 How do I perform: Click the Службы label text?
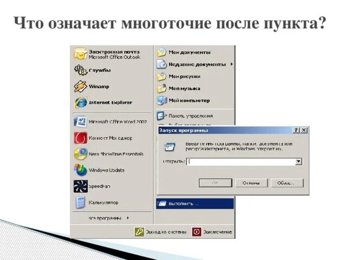[x=100, y=70]
